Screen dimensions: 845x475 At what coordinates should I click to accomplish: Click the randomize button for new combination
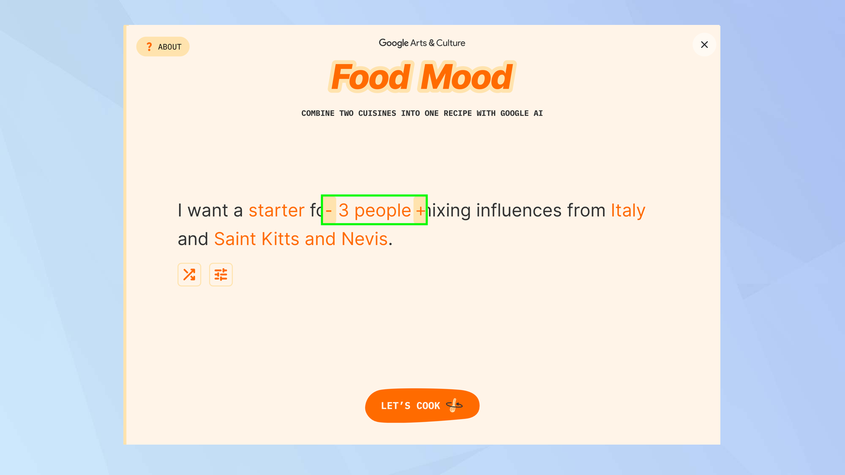(x=189, y=274)
